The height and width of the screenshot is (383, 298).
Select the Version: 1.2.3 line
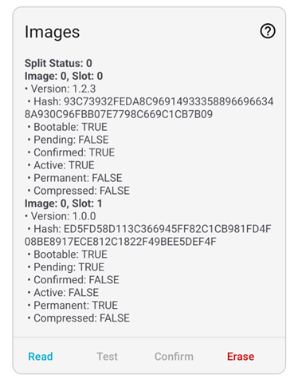point(61,89)
